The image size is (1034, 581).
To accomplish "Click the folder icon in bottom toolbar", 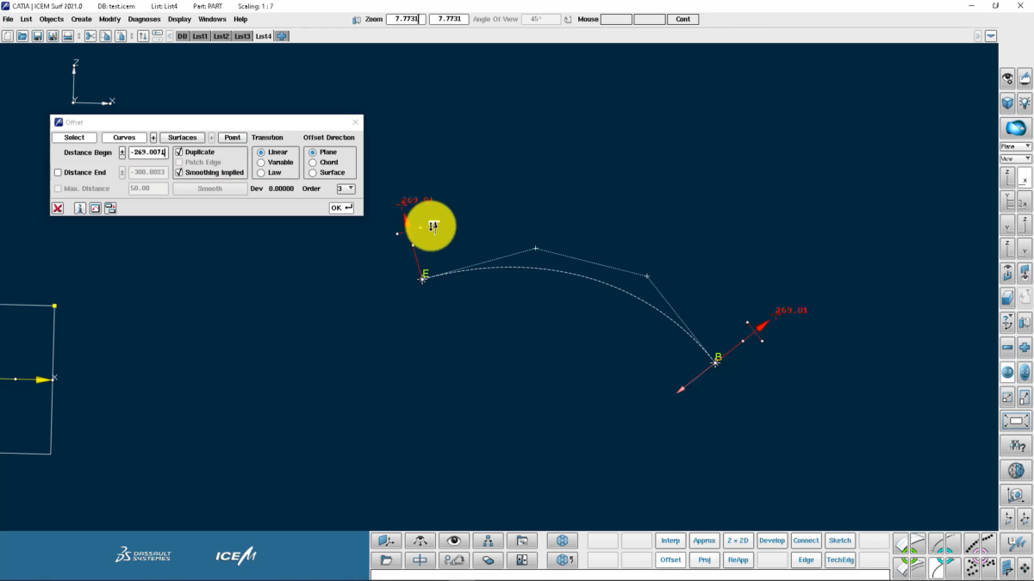I will tap(386, 559).
